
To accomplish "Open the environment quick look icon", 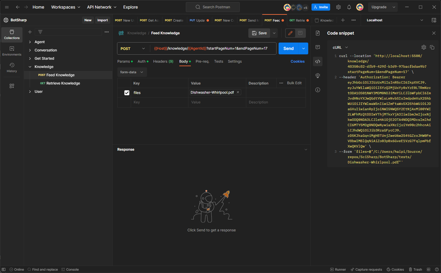I will 434,20.
